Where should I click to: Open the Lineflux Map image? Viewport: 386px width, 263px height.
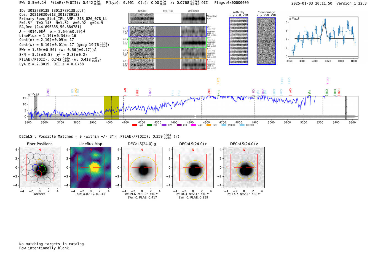click(91, 168)
